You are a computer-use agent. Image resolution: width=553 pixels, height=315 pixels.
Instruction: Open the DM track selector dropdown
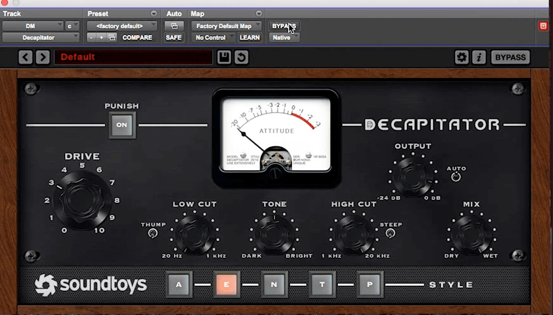pyautogui.click(x=33, y=26)
